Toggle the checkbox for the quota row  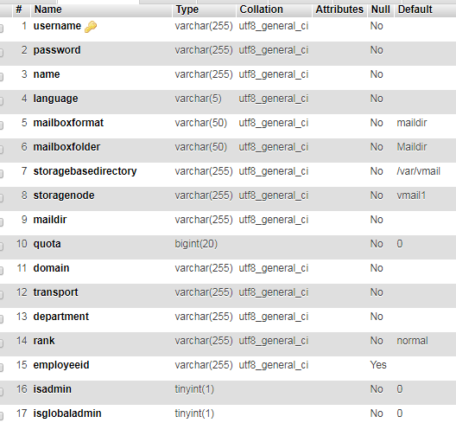pos(1,247)
